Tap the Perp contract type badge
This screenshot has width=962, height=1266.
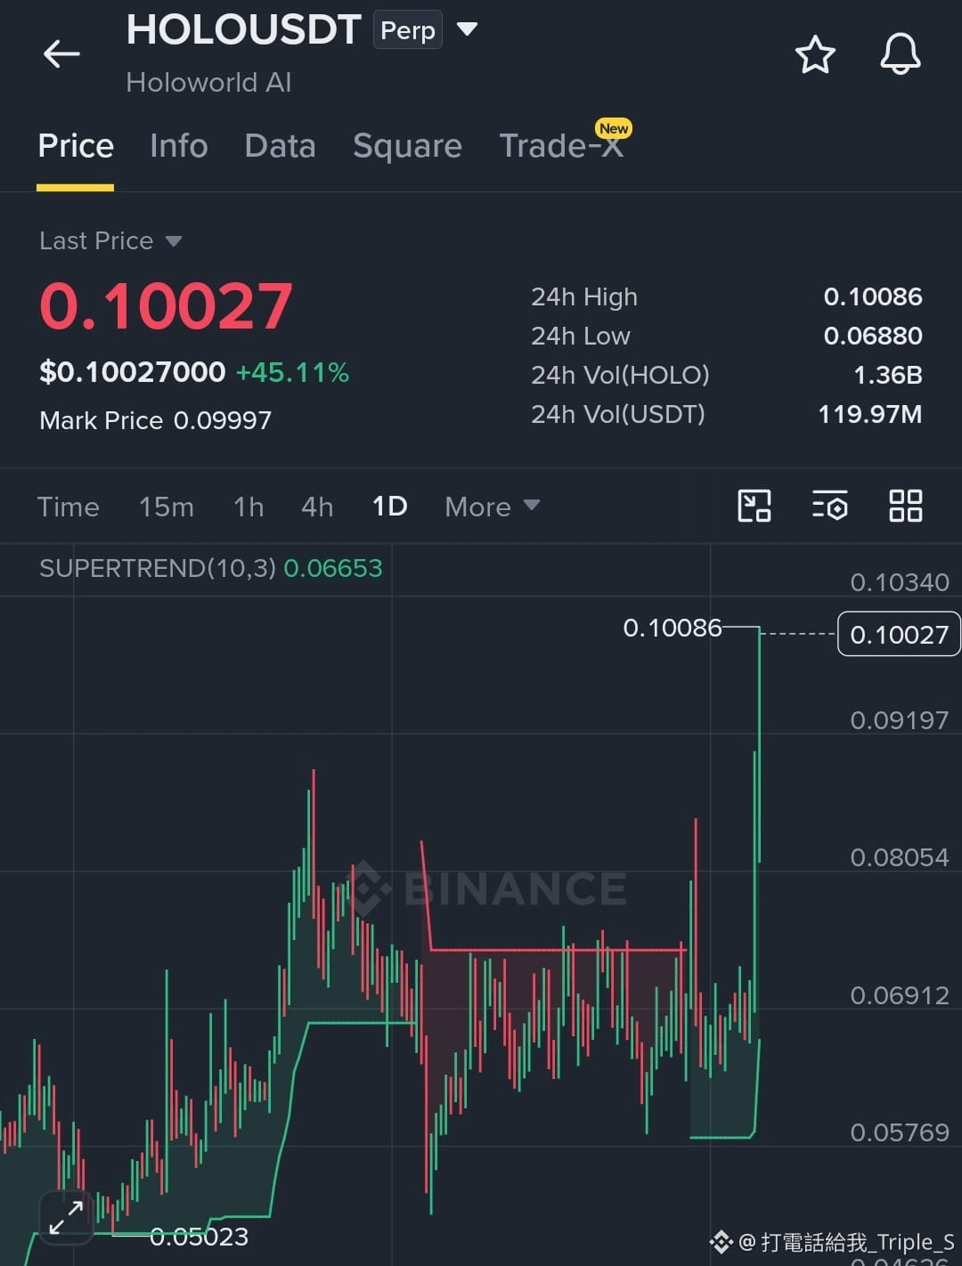point(408,30)
